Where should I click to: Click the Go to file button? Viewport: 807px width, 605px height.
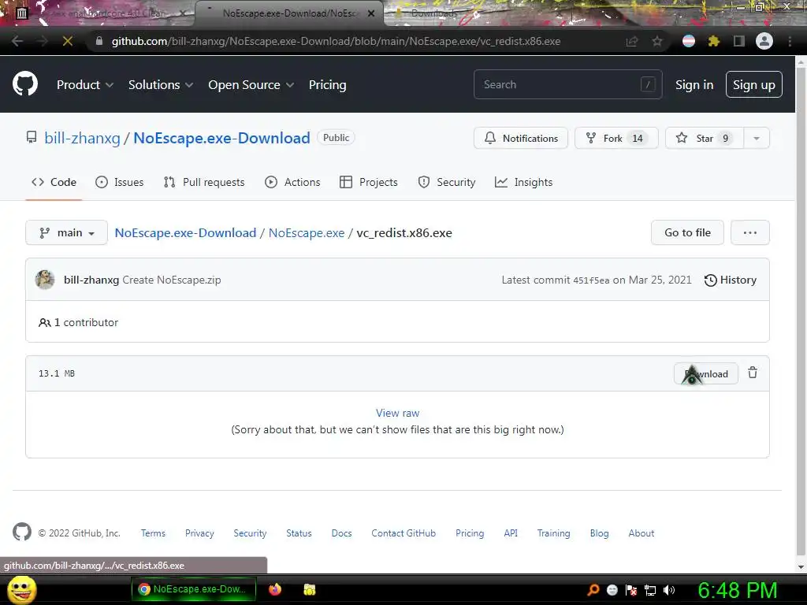tap(687, 232)
